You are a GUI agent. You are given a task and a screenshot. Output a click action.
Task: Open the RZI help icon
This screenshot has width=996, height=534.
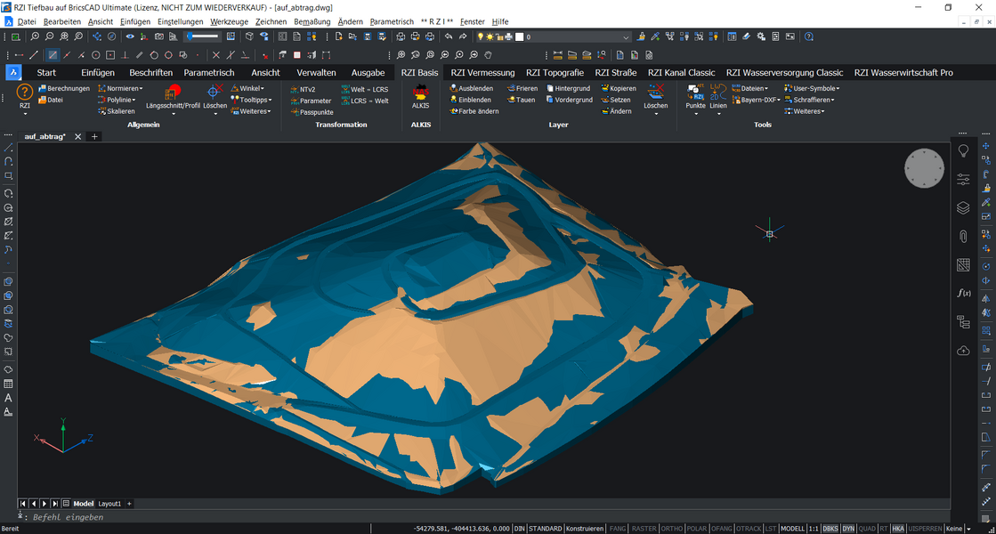click(24, 93)
